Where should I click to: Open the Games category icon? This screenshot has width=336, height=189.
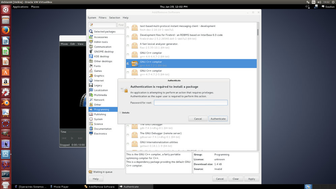pyautogui.click(x=91, y=71)
